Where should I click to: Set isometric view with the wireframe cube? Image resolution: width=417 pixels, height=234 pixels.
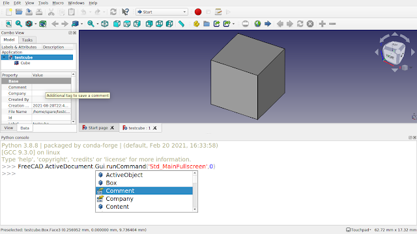click(105, 24)
